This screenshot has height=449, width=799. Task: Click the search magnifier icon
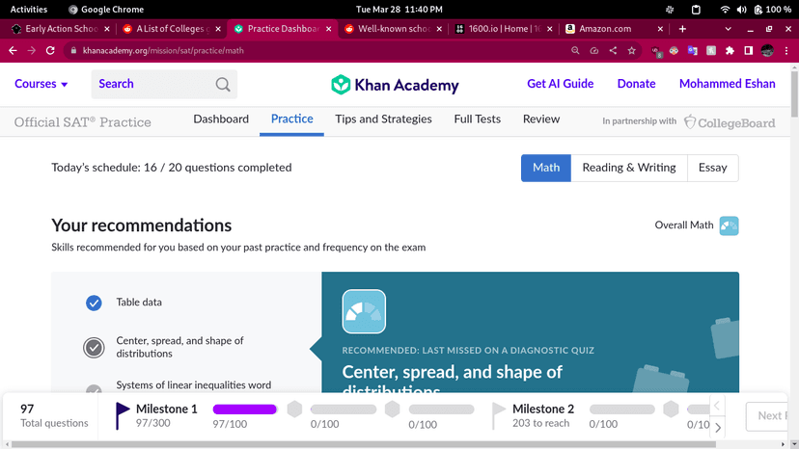(223, 85)
